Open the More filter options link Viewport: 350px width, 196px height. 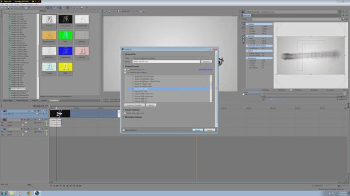(206, 70)
